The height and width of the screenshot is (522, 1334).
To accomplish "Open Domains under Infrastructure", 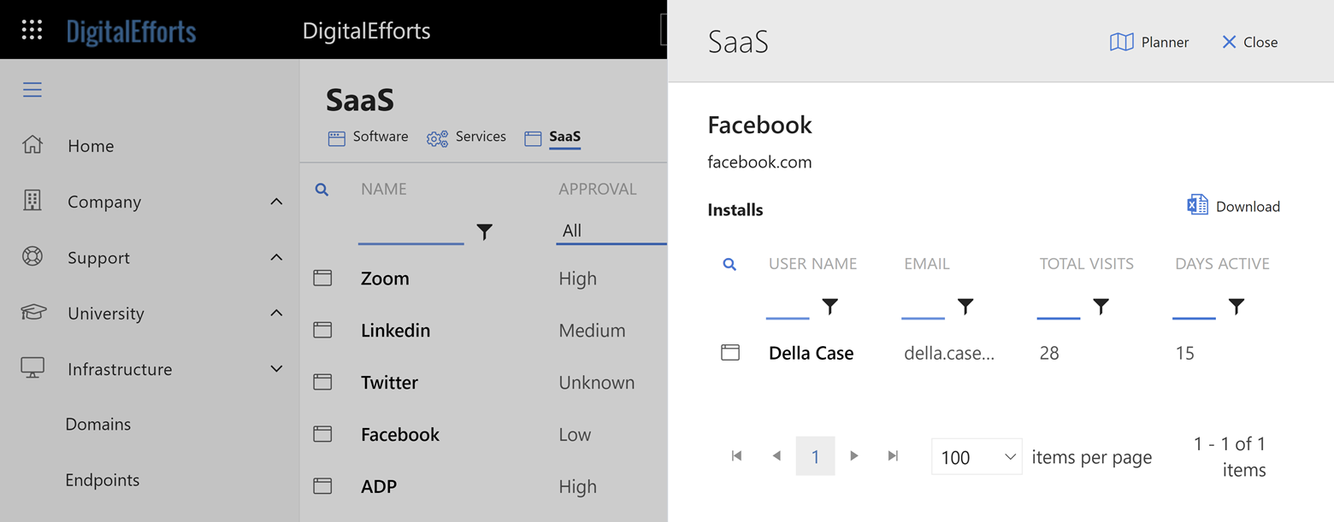I will pos(98,425).
